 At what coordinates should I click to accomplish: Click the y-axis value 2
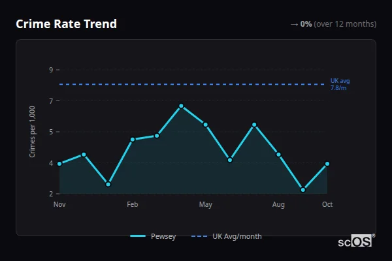coord(51,194)
